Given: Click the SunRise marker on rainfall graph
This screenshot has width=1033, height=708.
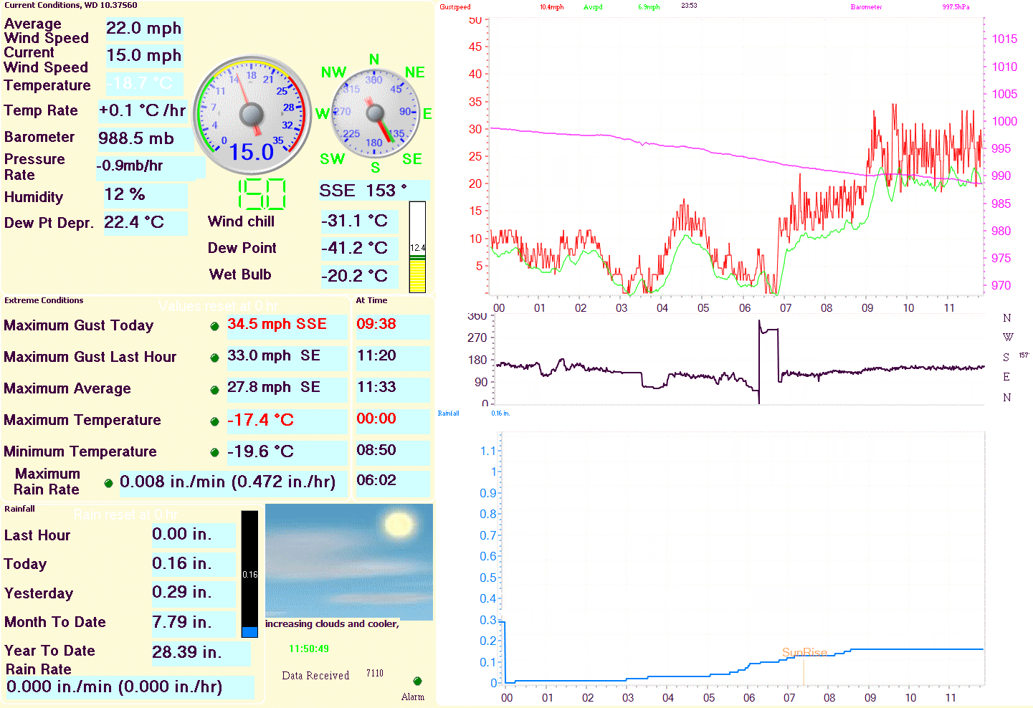Looking at the screenshot, I should tap(804, 652).
